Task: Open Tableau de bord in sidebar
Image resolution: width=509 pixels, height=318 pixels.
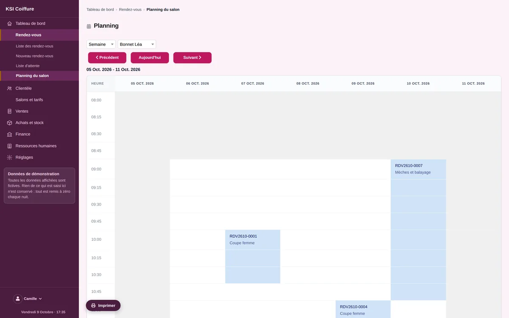Action: click(x=39, y=24)
